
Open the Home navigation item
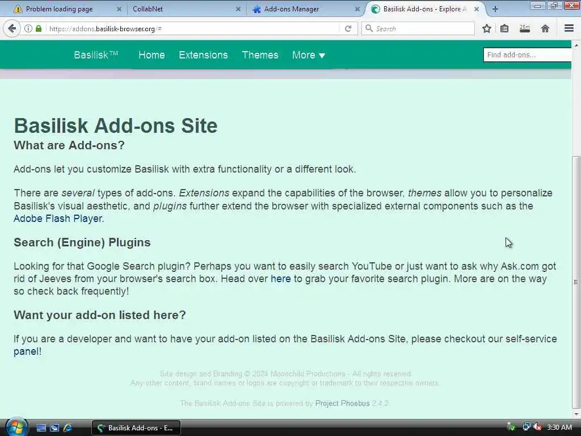[151, 55]
